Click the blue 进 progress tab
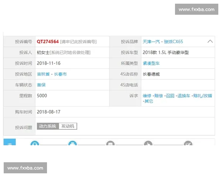 [10, 142]
